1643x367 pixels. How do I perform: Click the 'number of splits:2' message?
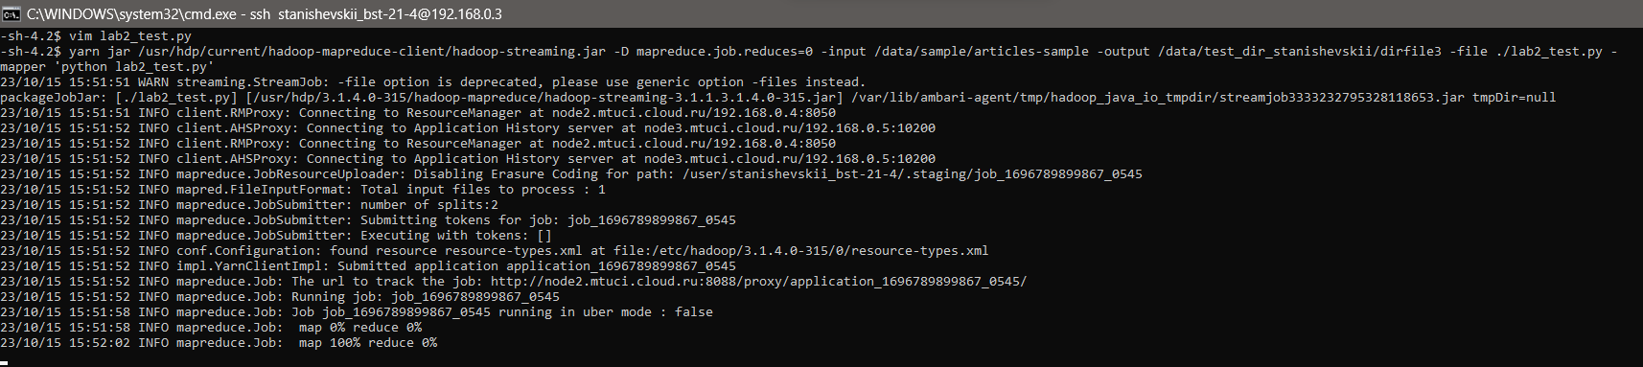click(428, 205)
